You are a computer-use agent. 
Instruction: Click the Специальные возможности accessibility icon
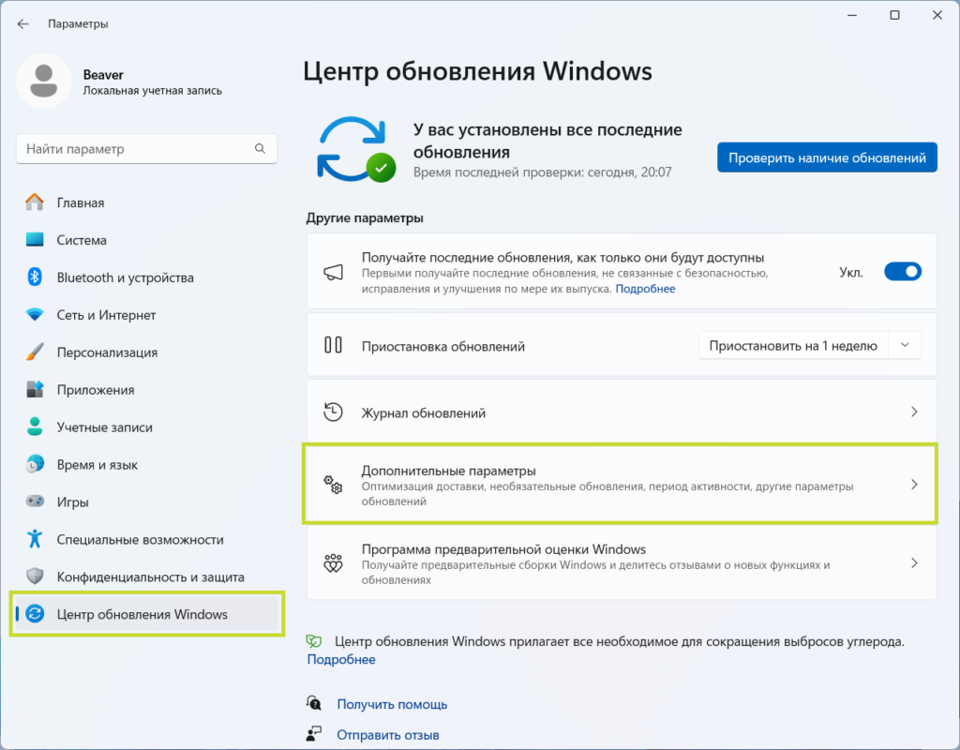[x=35, y=539]
